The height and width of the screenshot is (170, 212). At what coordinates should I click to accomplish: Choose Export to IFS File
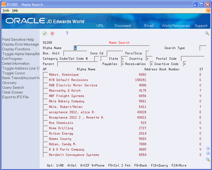[15, 97]
